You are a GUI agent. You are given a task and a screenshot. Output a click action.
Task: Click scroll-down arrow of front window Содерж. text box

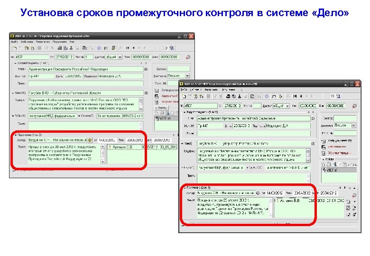[x=308, y=160]
